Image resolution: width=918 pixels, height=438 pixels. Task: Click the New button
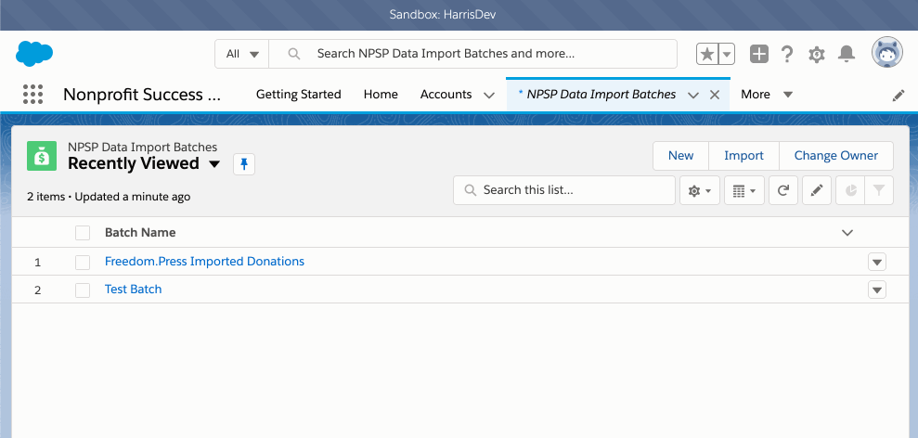point(681,156)
